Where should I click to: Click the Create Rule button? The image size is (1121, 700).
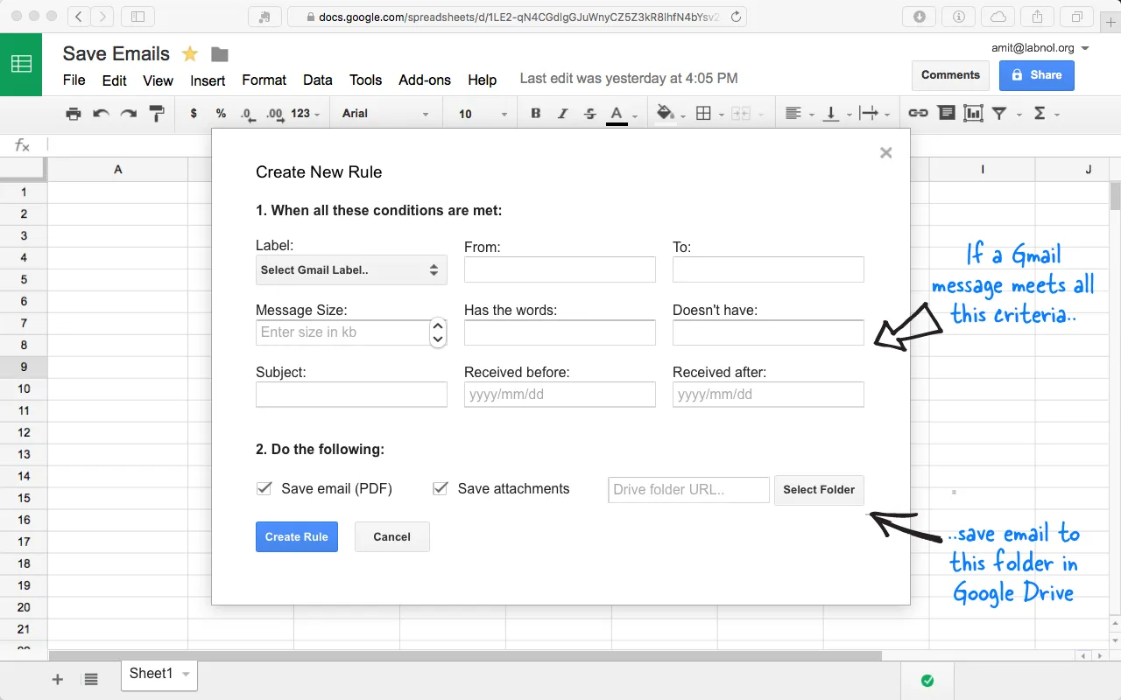tap(296, 536)
